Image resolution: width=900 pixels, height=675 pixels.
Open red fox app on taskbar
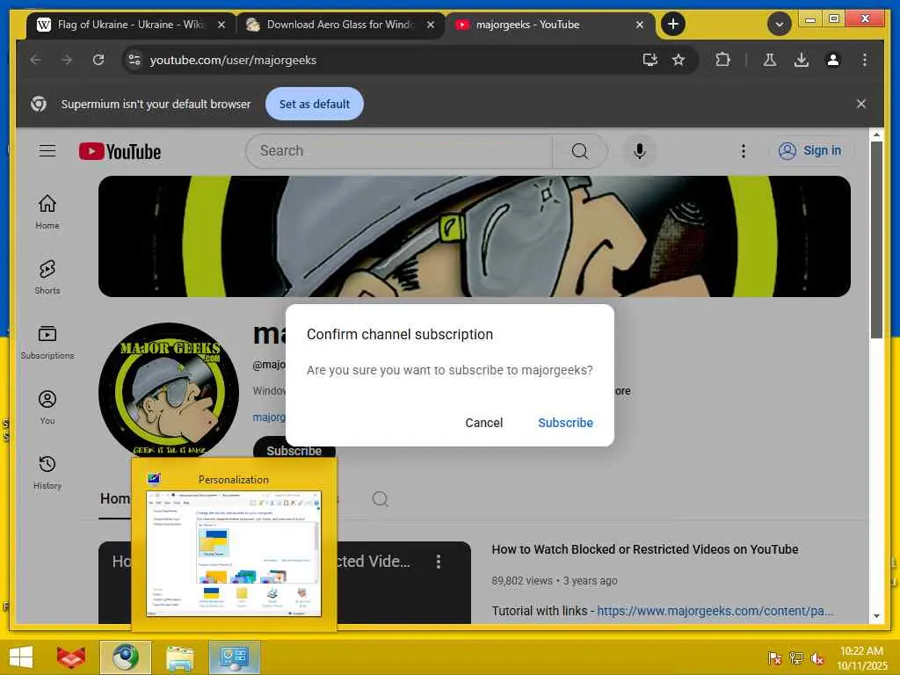coord(71,657)
